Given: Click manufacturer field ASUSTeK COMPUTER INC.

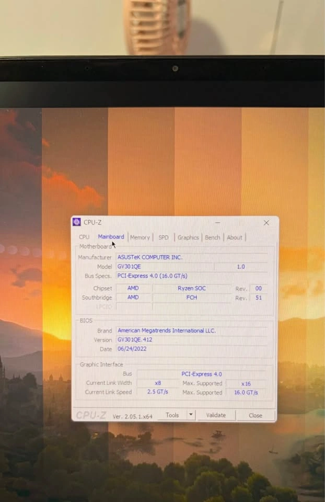Looking at the screenshot, I should pyautogui.click(x=192, y=257).
